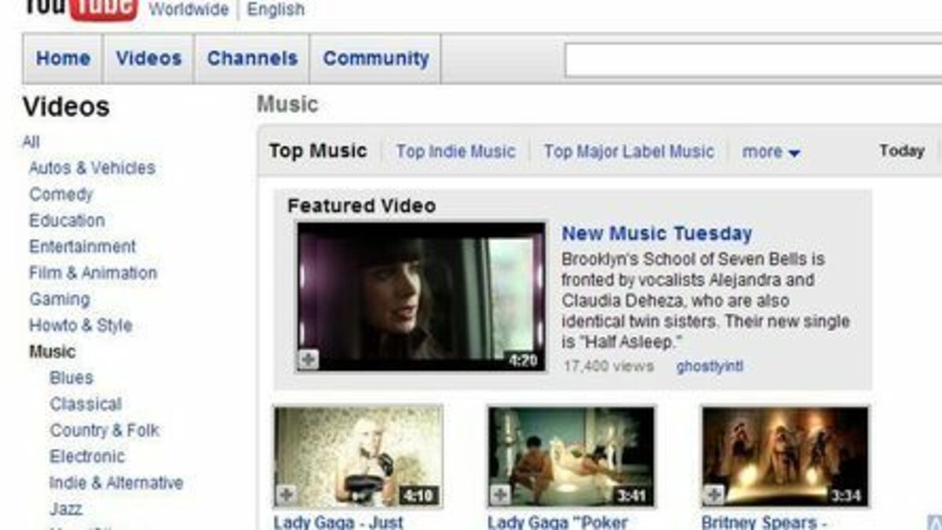The height and width of the screenshot is (530, 942).
Task: Browse the Autos & Vehicles category
Action: click(x=92, y=168)
